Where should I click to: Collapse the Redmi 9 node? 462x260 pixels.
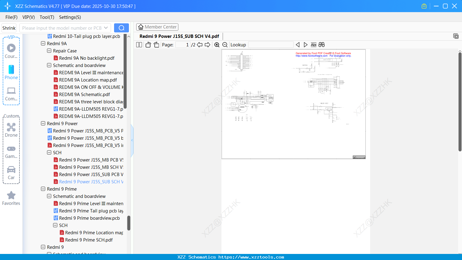[43, 247]
